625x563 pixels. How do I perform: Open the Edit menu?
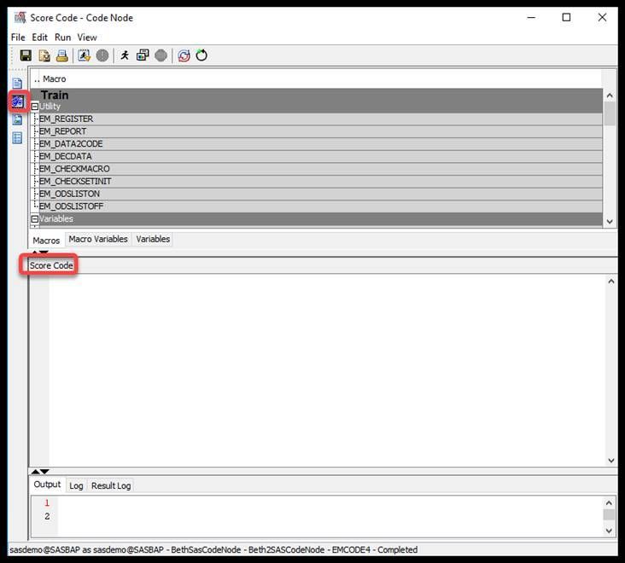(x=40, y=38)
